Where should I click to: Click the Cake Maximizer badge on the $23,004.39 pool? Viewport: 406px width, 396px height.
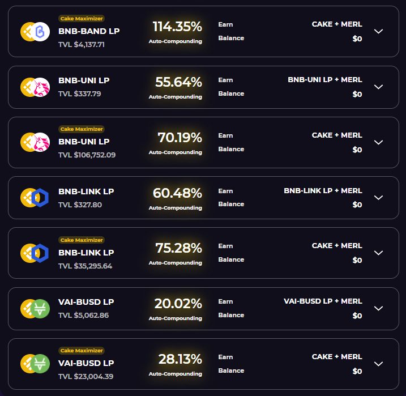click(x=82, y=351)
